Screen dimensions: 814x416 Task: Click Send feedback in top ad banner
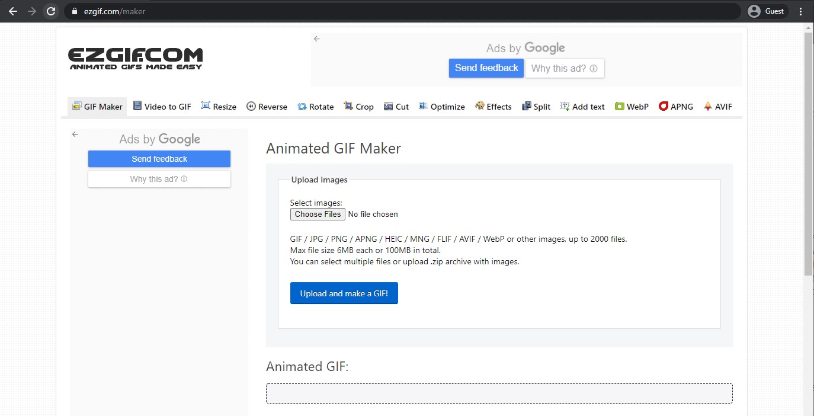[486, 68]
